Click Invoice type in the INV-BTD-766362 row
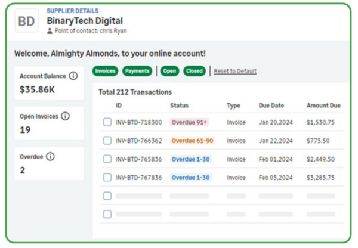 tap(236, 141)
